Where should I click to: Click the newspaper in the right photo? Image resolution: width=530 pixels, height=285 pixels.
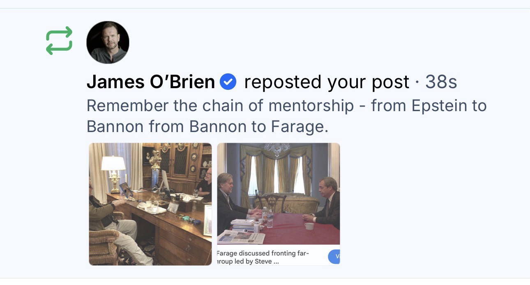242,237
